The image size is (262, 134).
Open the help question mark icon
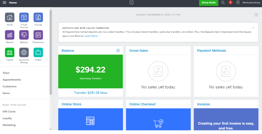click(238, 2)
